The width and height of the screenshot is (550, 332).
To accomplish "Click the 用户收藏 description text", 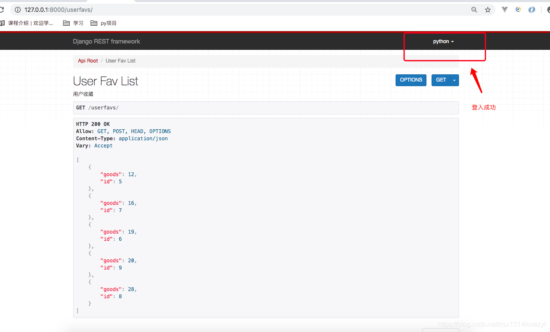I will (83, 94).
